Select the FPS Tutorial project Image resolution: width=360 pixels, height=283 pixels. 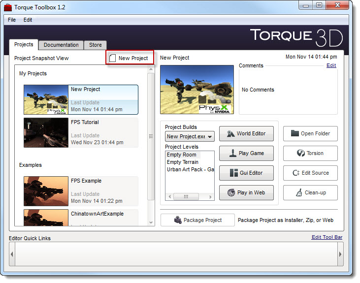(81, 133)
